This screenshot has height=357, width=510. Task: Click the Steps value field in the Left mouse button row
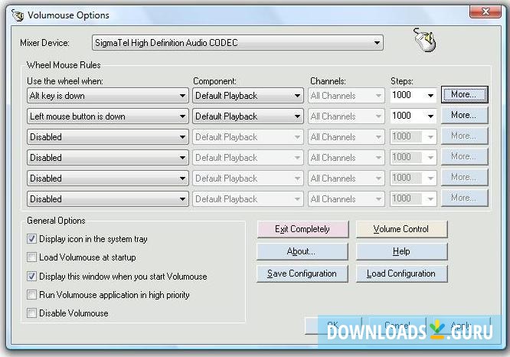(x=407, y=116)
